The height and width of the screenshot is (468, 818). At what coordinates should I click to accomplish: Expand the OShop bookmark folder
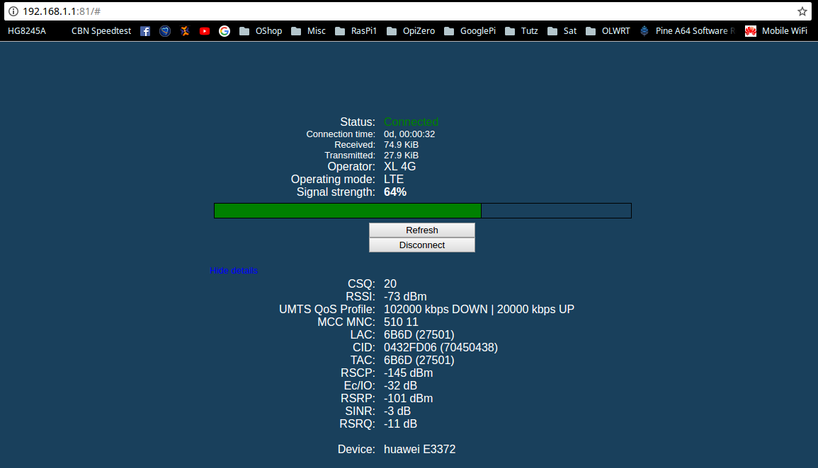coord(261,31)
